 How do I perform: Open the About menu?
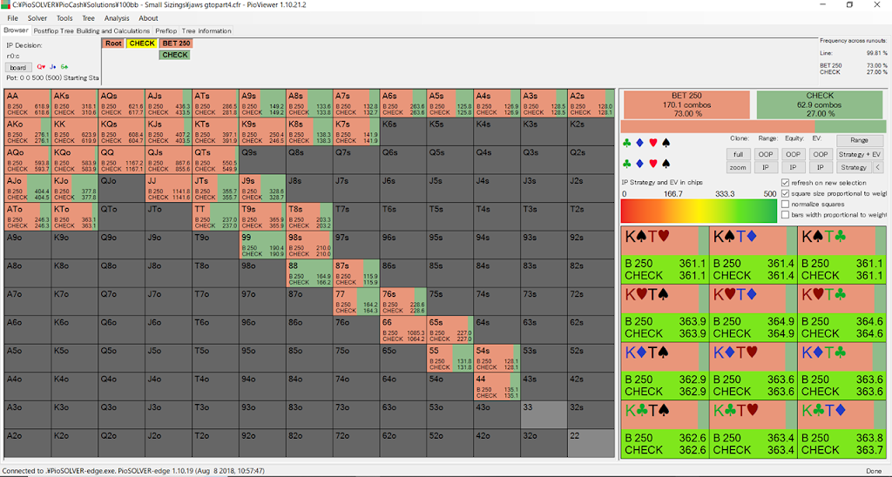148,18
